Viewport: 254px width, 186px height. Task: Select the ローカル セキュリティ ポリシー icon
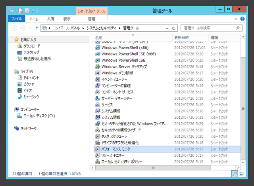click(98, 161)
